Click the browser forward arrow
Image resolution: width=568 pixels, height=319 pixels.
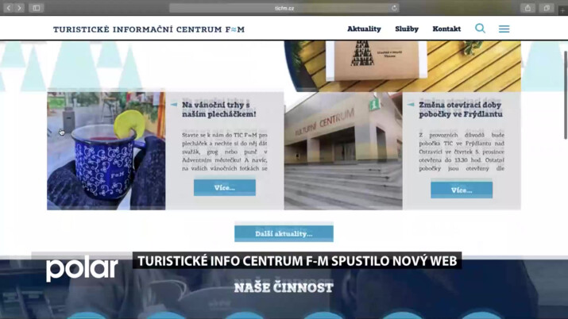coord(20,8)
